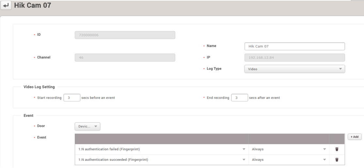Click the 'secs after an event' text
Viewport: 364px width, 168px height.
pos(264,98)
